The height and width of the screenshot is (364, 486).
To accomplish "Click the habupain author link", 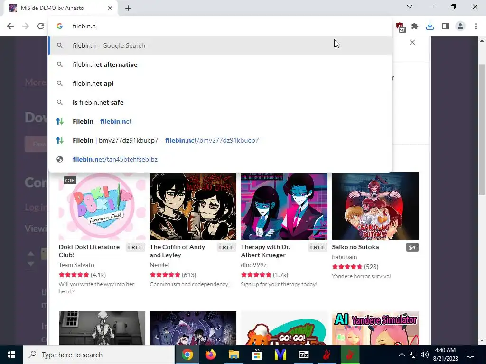I will point(345,257).
